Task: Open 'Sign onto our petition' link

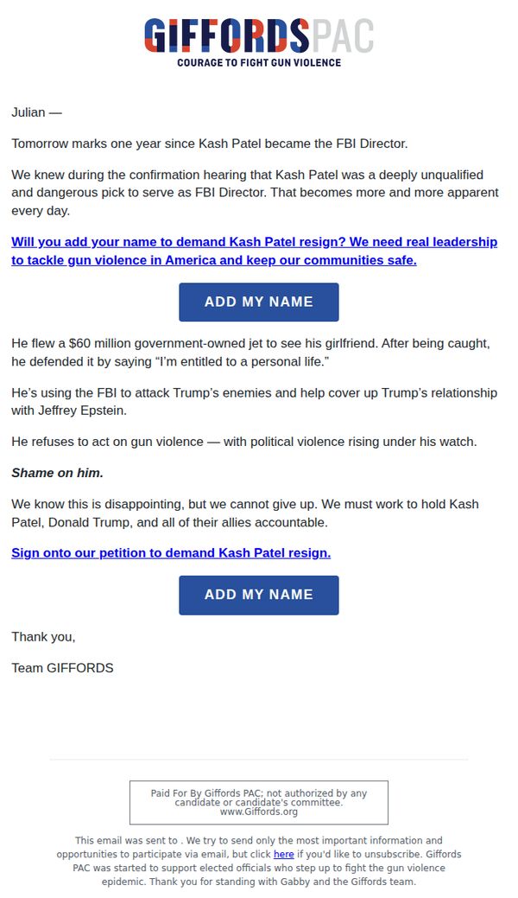Action: click(x=171, y=553)
